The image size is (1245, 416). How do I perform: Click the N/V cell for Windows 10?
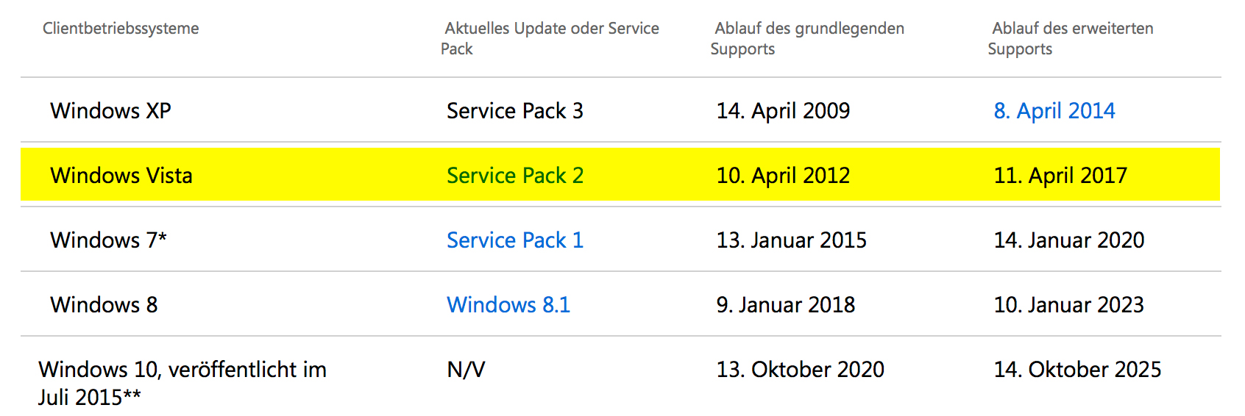coord(466,370)
